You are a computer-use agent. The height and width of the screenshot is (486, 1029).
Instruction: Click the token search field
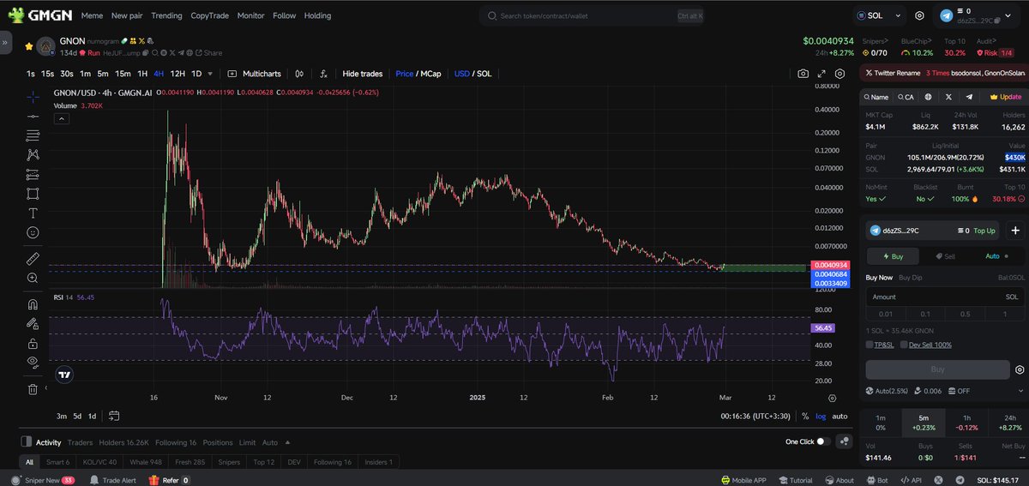pyautogui.click(x=592, y=15)
